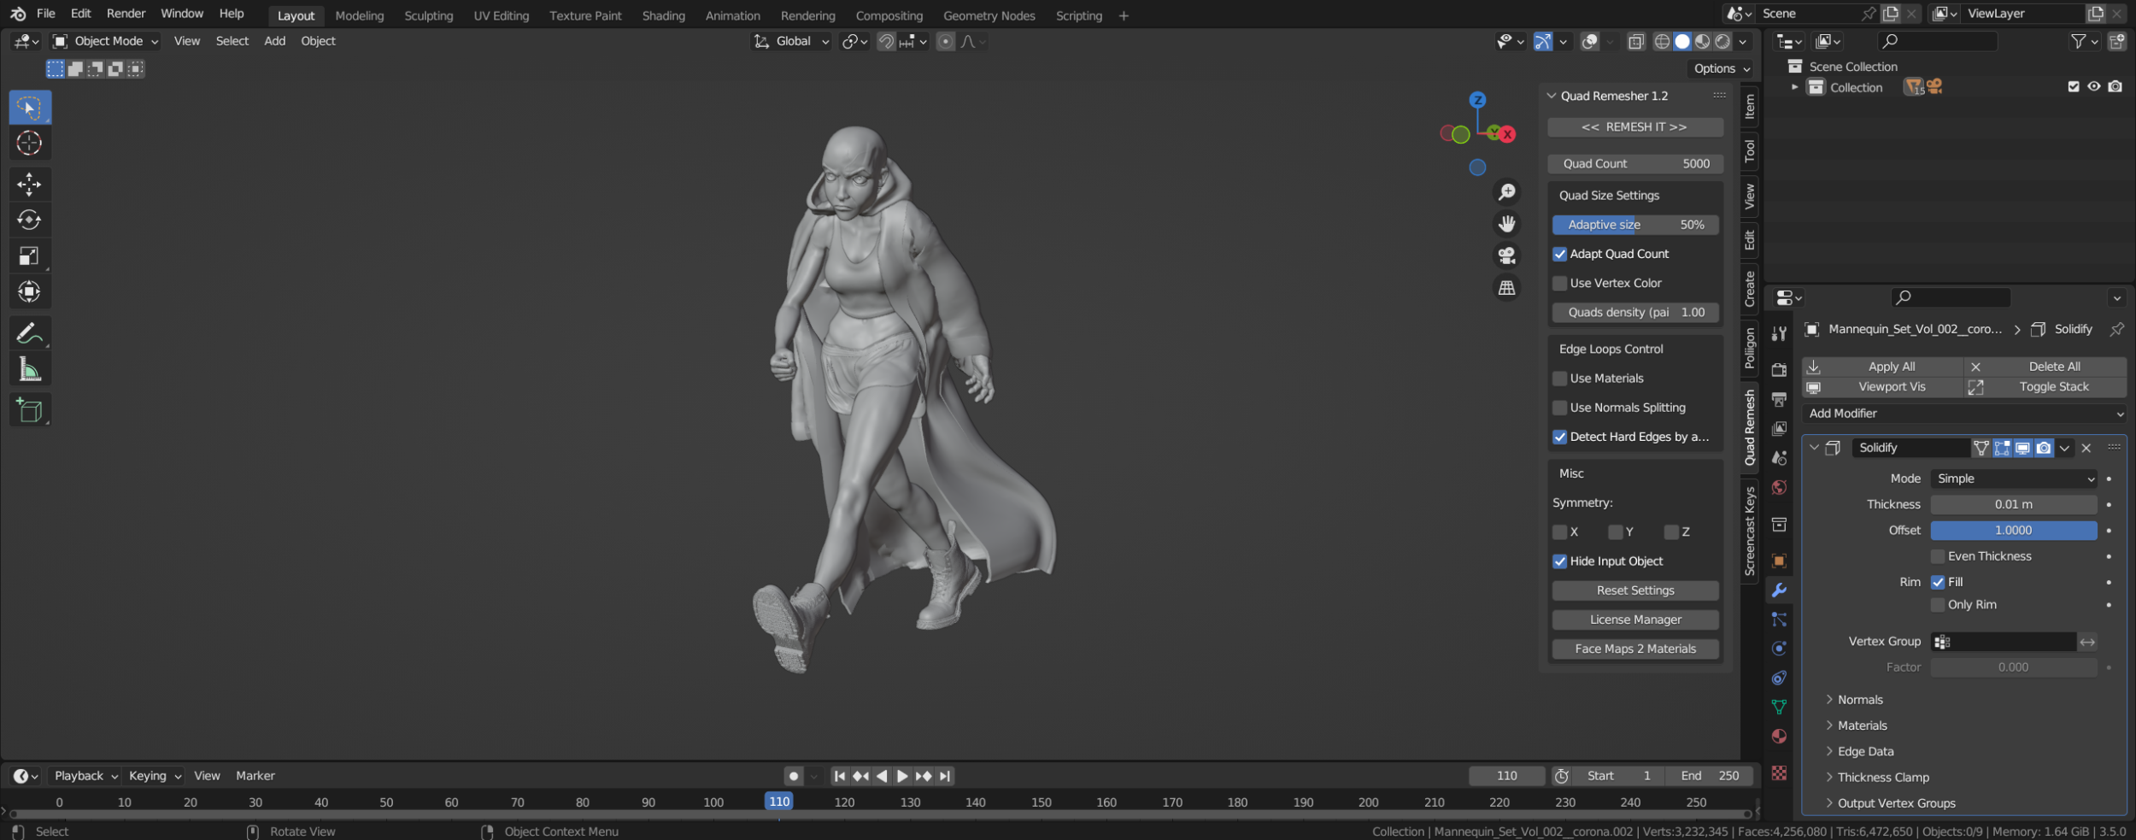Click the Reset Settings button

tap(1634, 590)
